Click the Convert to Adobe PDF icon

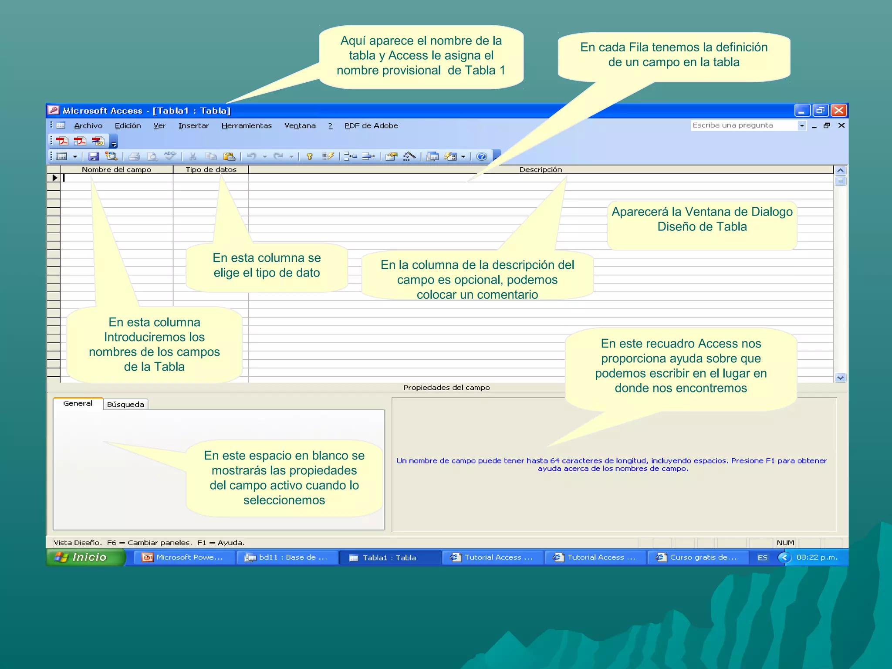click(x=62, y=141)
